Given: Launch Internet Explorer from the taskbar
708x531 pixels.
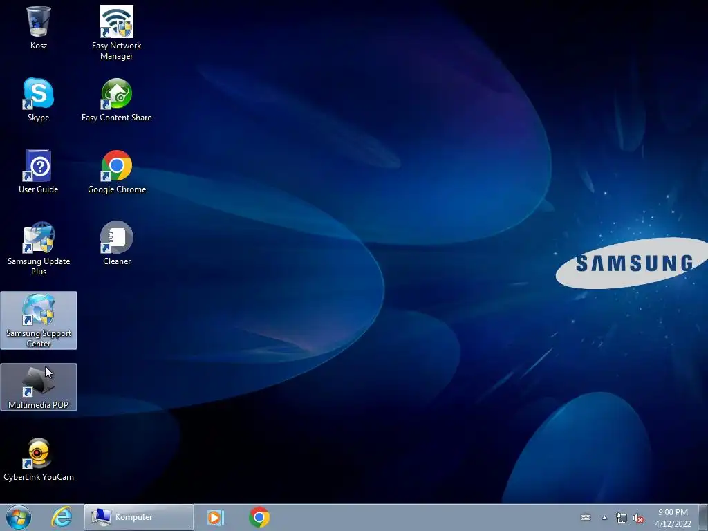Looking at the screenshot, I should [62, 517].
